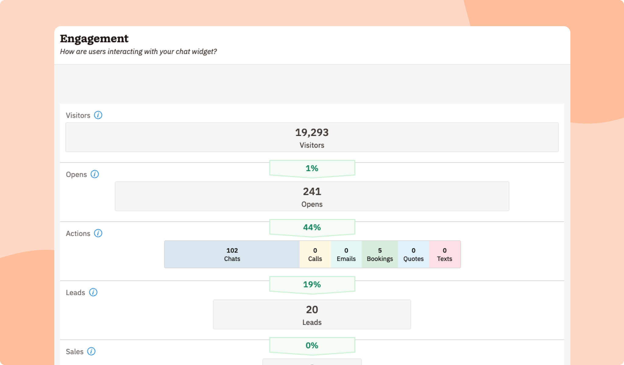Click the 102 Chats segment

[x=232, y=254]
